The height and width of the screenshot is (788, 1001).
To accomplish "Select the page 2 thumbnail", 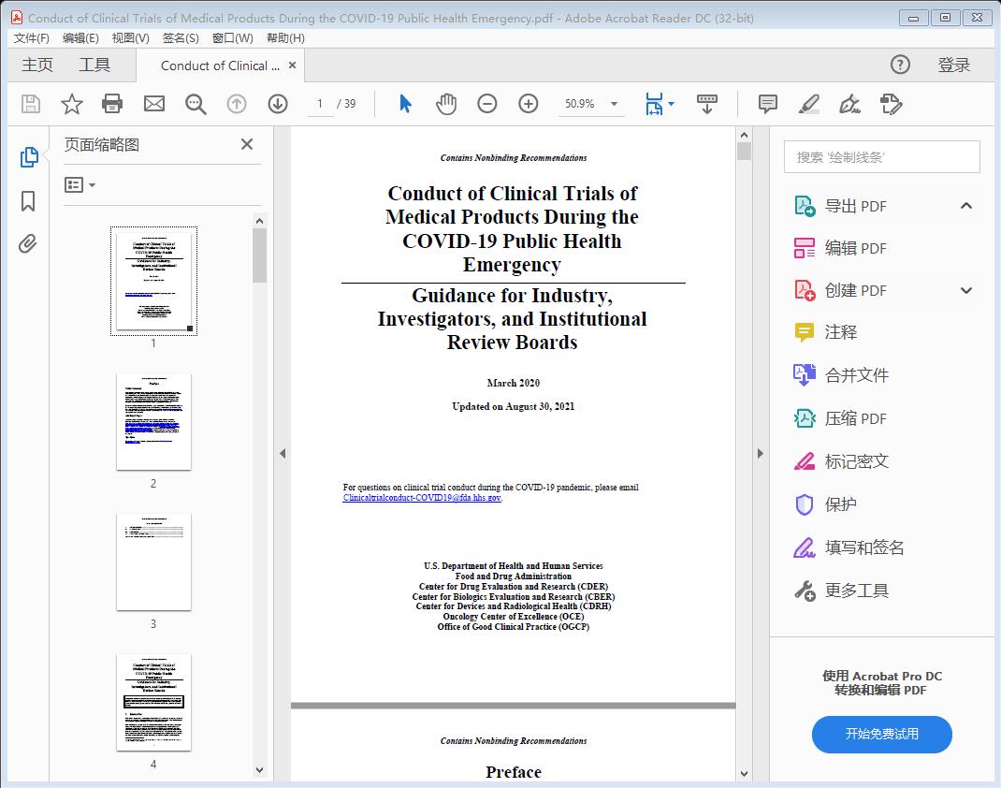I will tap(152, 421).
